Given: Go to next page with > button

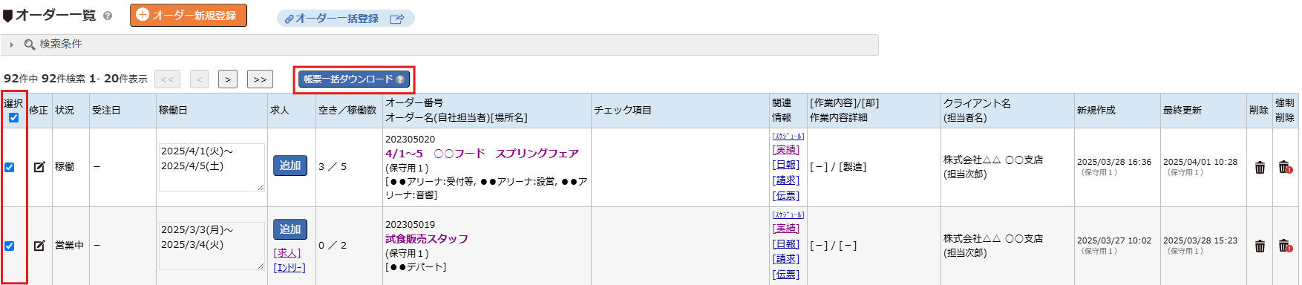Looking at the screenshot, I should click(228, 79).
